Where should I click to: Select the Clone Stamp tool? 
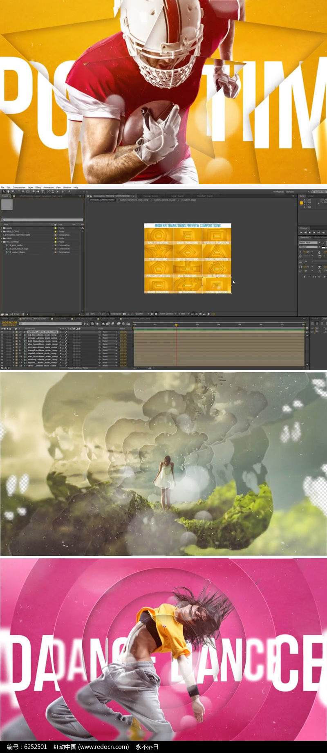click(52, 191)
